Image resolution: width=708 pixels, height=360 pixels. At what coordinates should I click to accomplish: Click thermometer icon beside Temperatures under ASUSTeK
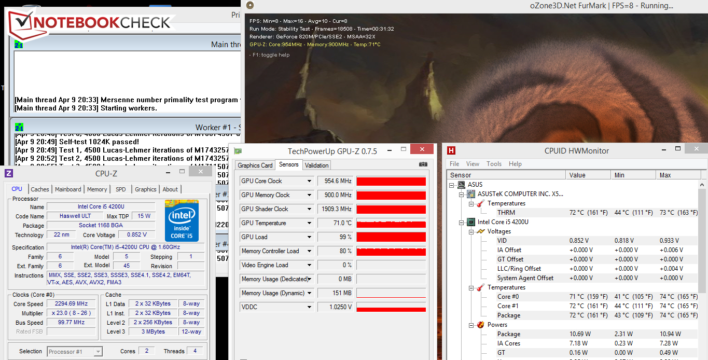(x=481, y=203)
